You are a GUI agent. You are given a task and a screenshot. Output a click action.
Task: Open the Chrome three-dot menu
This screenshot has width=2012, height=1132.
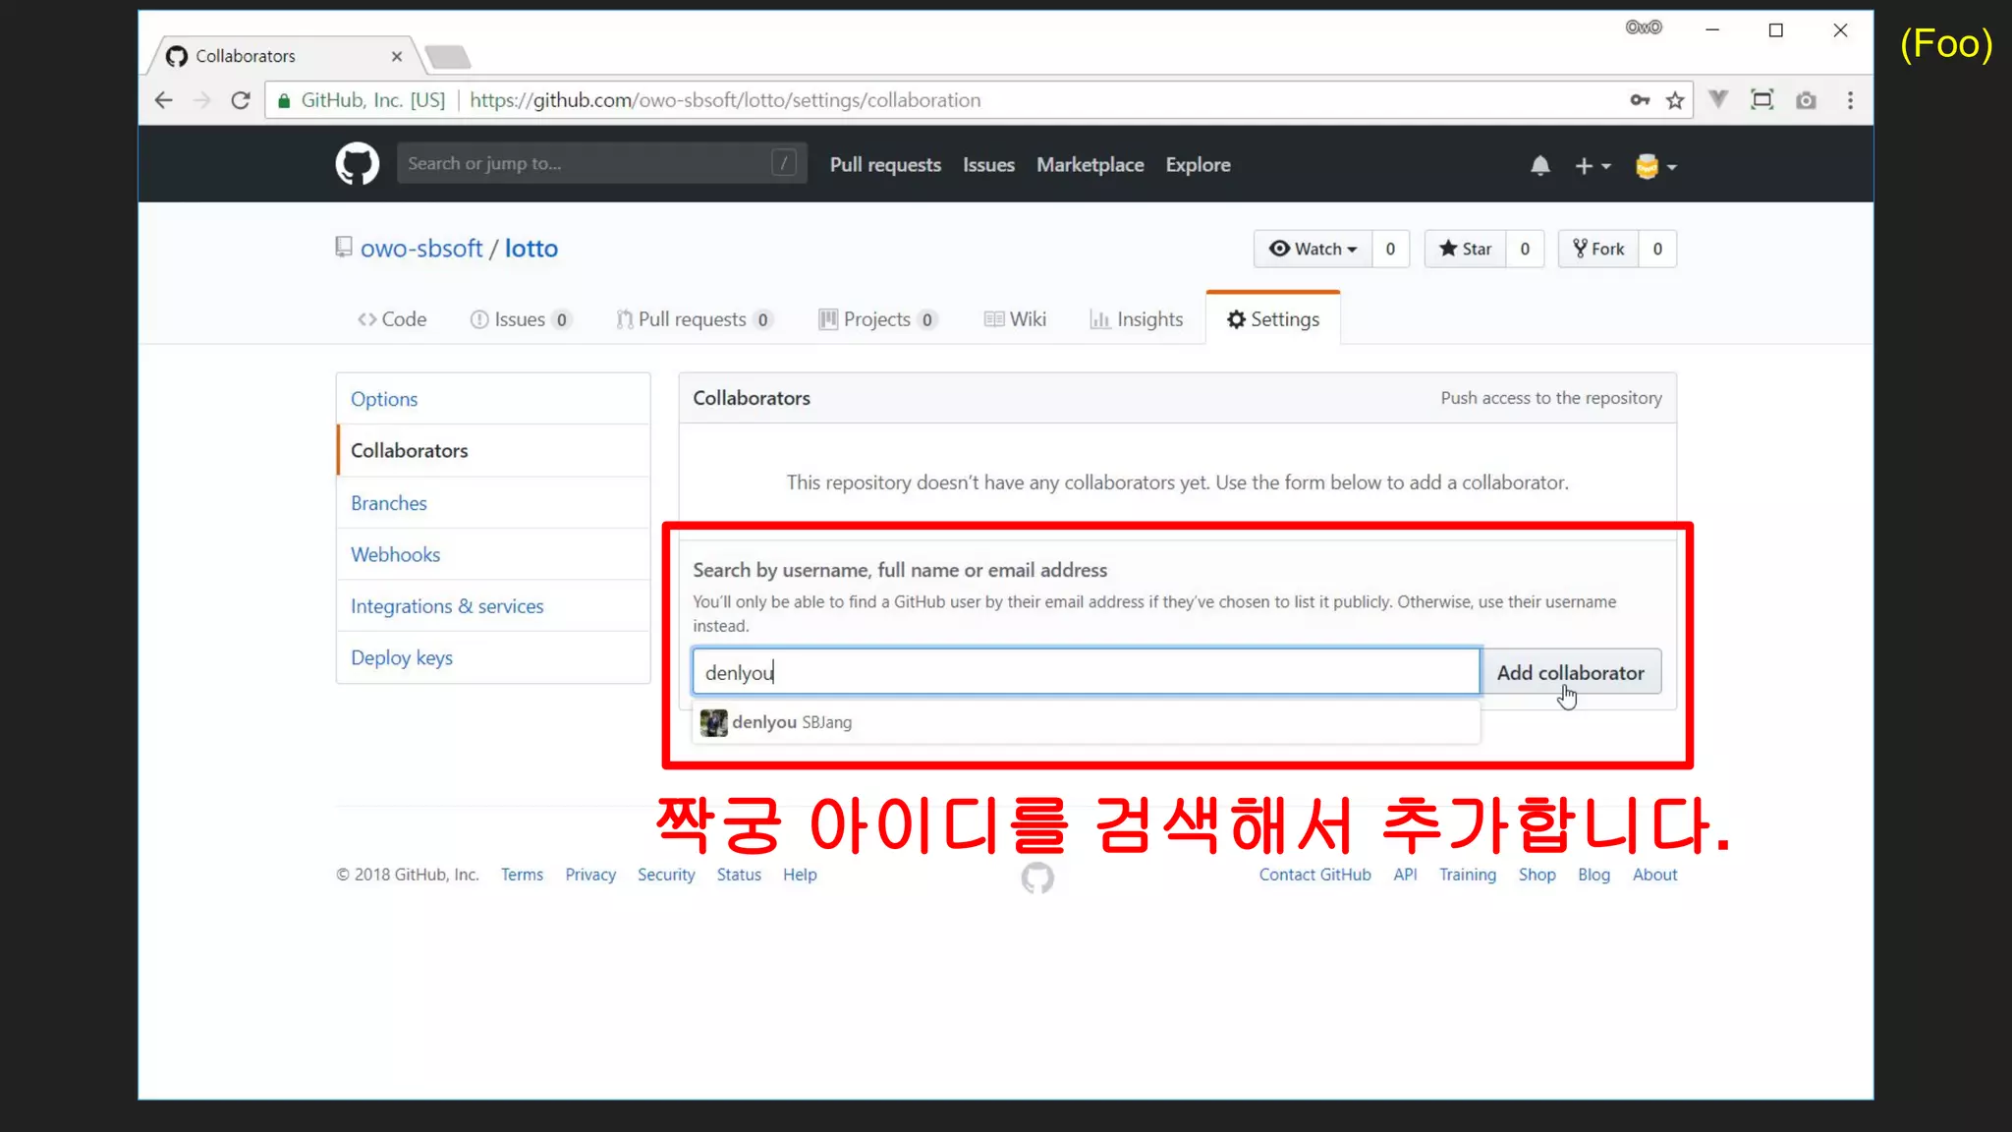[1850, 100]
